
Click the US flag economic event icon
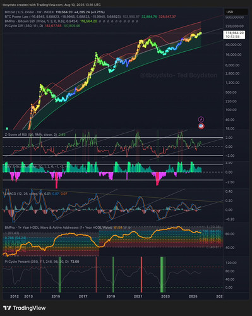[201, 126]
